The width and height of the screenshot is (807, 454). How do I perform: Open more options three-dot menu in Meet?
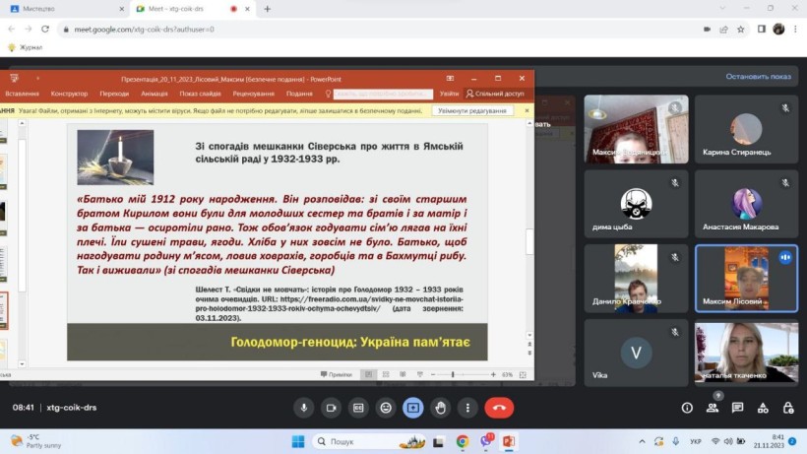coord(467,408)
